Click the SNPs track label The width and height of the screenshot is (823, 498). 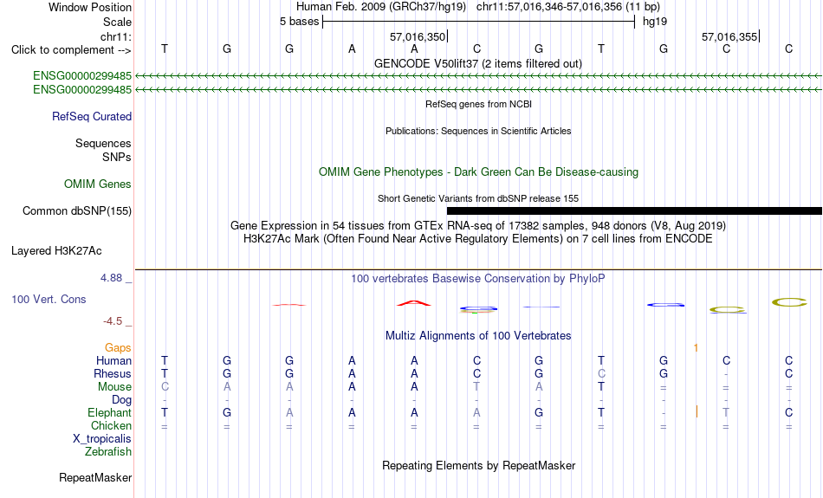coord(117,157)
